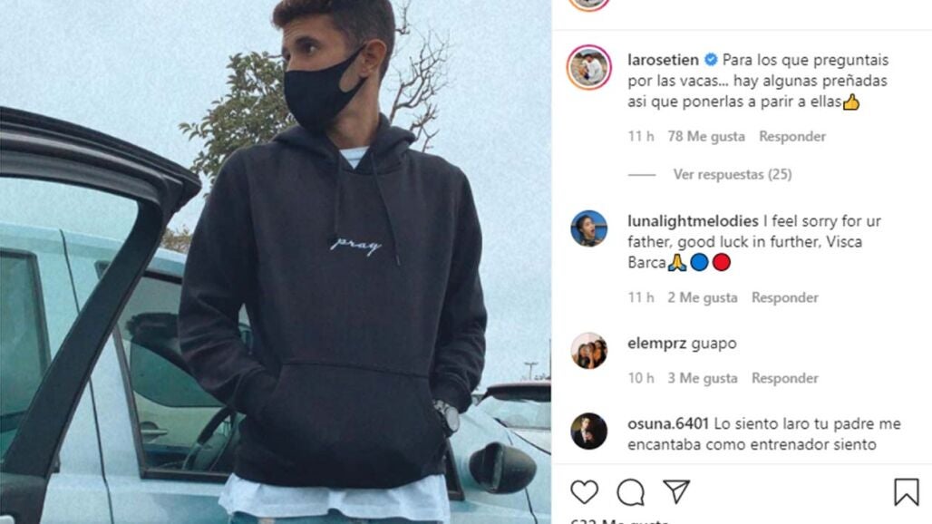The image size is (932, 524).
Task: Reply to larosetien's comment
Action: 792,136
